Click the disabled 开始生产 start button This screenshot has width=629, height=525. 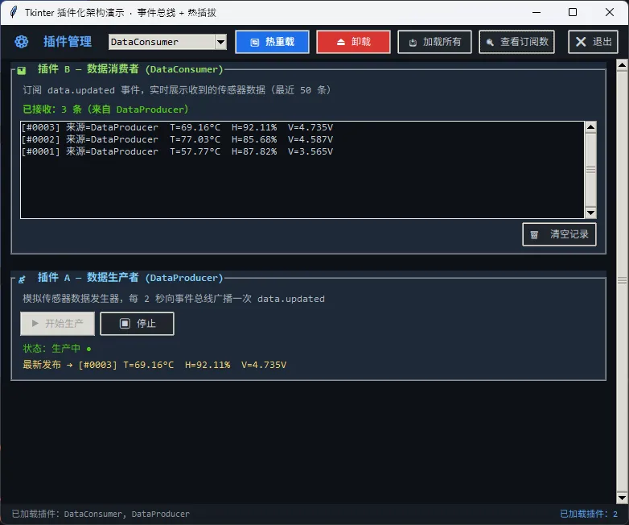click(57, 324)
